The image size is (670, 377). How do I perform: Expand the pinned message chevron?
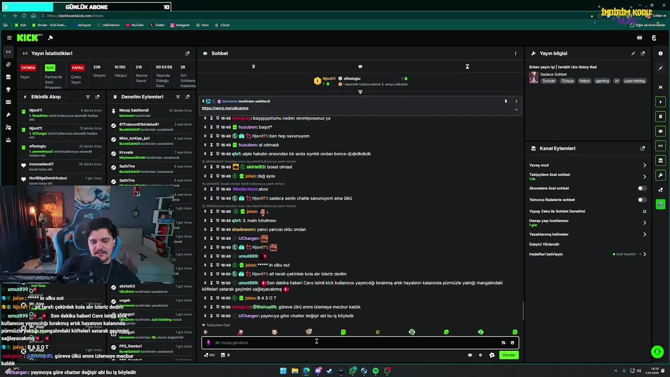click(516, 109)
